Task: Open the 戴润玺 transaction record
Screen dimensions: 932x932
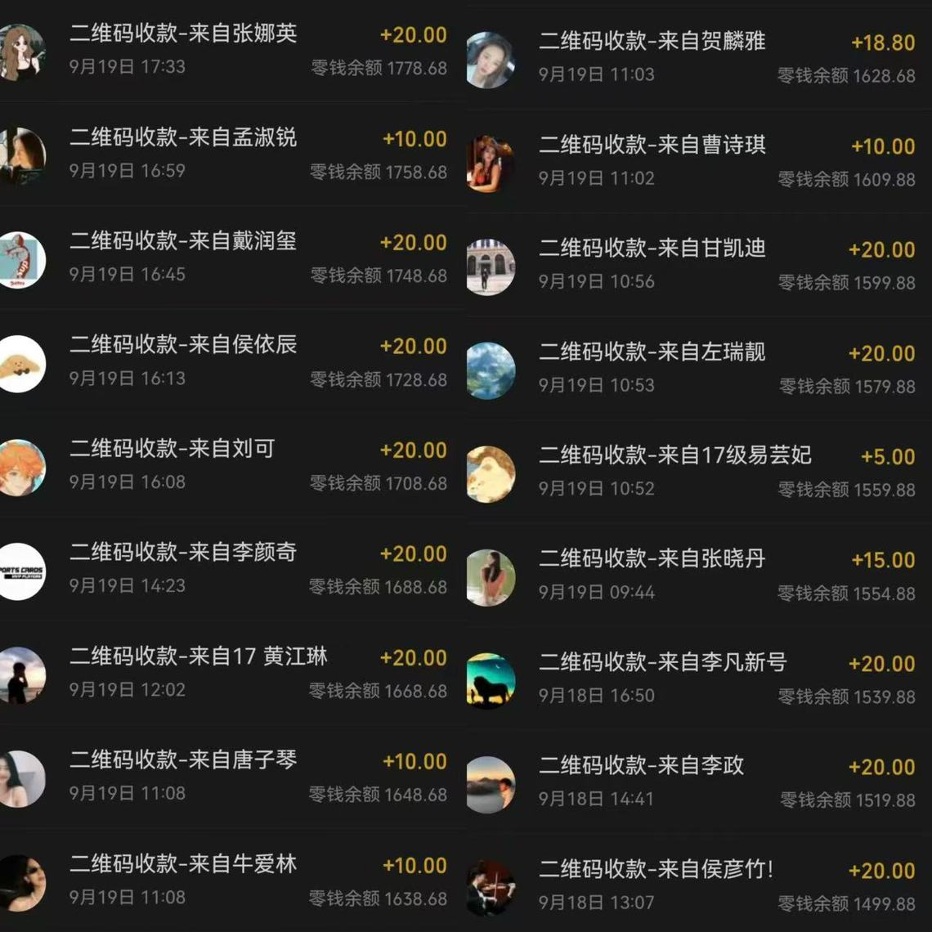Action: (232, 258)
